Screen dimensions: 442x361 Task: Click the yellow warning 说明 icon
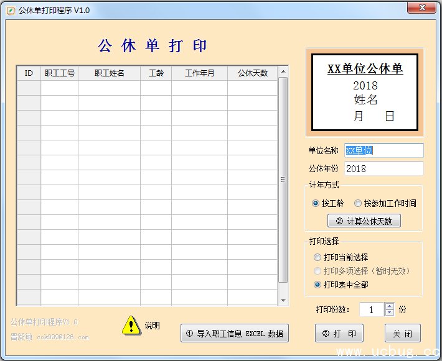click(131, 325)
